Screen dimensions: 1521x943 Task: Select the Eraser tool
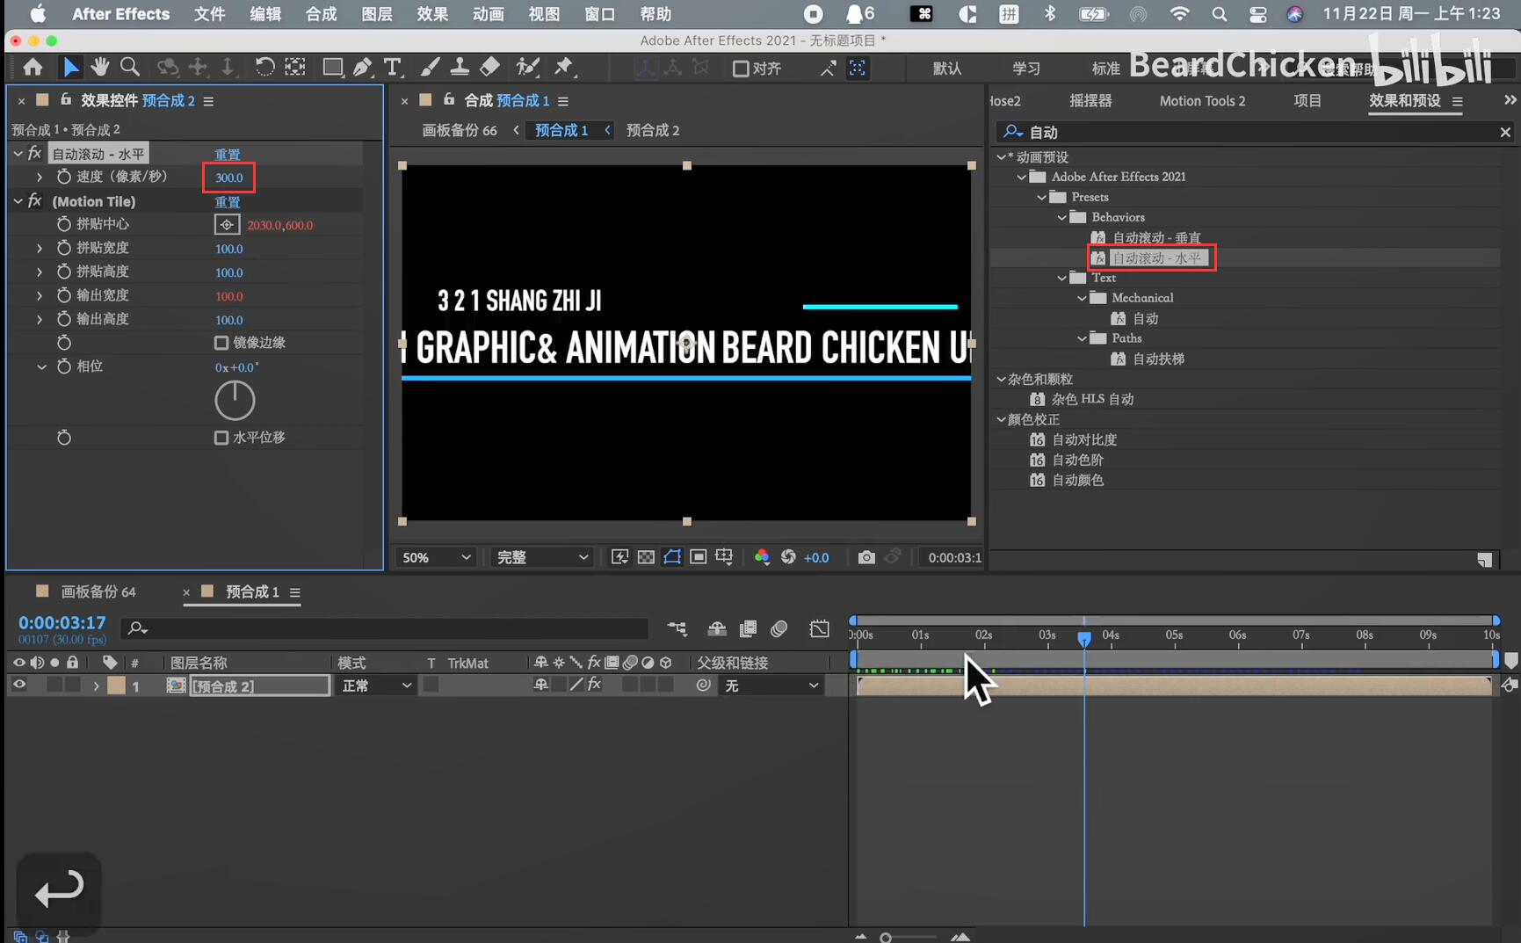tap(489, 67)
